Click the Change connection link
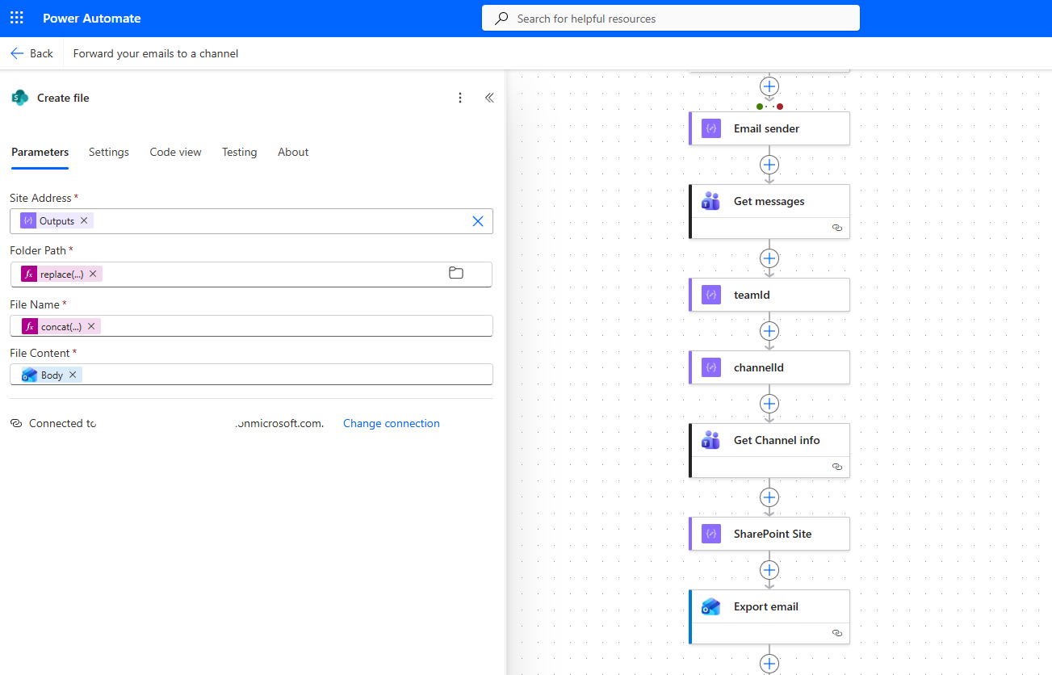This screenshot has width=1052, height=675. click(x=392, y=423)
